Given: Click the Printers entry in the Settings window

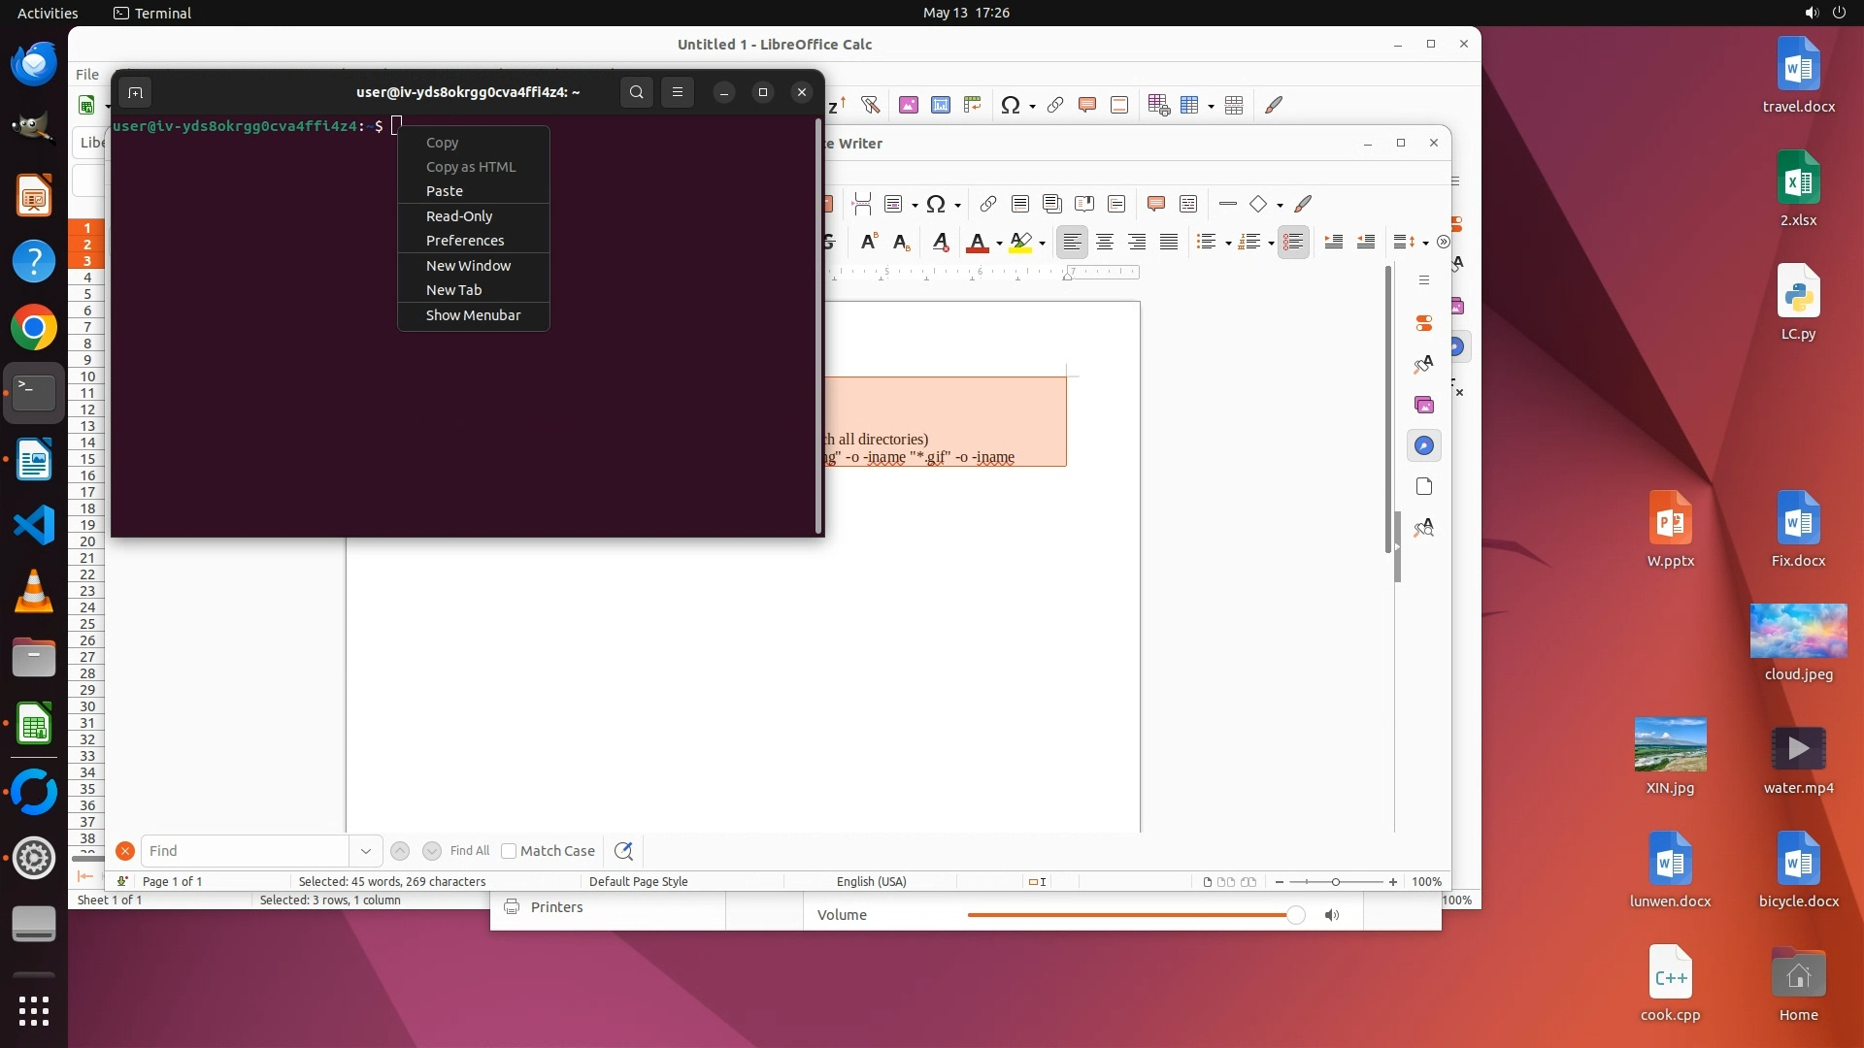Looking at the screenshot, I should tap(556, 907).
